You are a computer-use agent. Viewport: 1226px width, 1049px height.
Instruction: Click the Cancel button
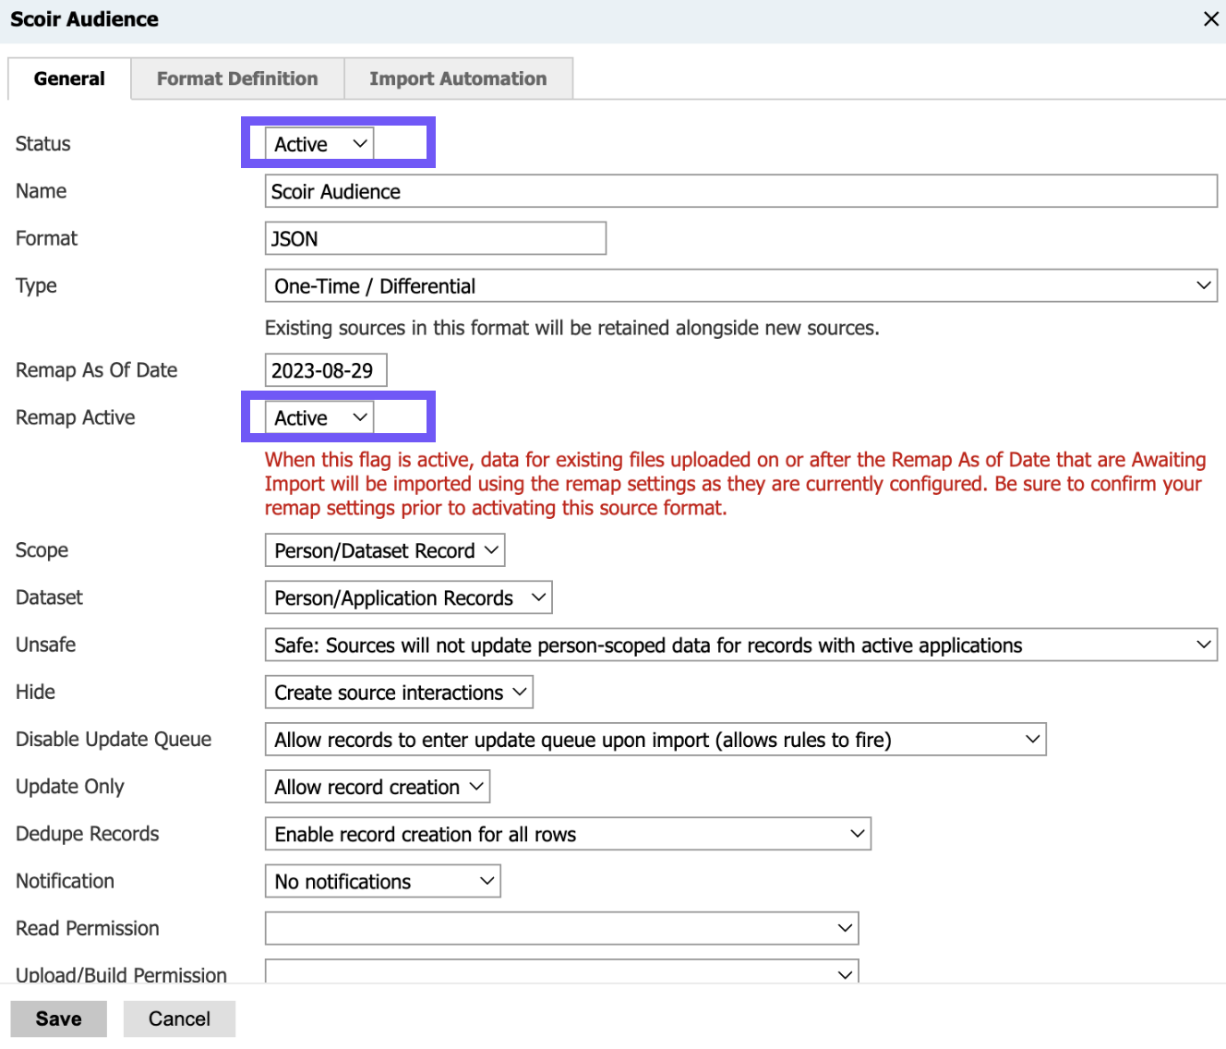[x=179, y=1019]
